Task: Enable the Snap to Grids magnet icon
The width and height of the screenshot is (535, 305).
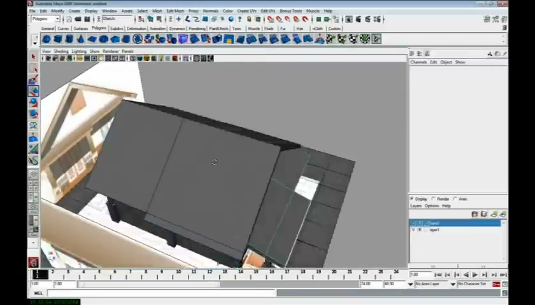Action: tap(271, 19)
